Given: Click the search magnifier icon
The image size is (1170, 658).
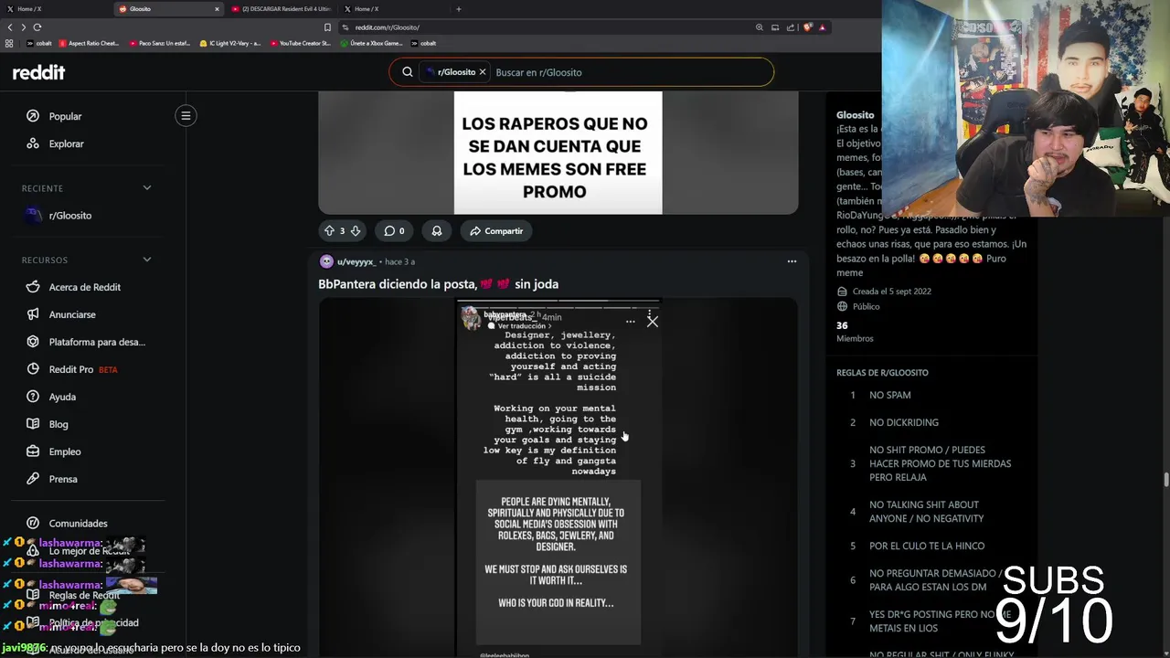Looking at the screenshot, I should click(408, 72).
